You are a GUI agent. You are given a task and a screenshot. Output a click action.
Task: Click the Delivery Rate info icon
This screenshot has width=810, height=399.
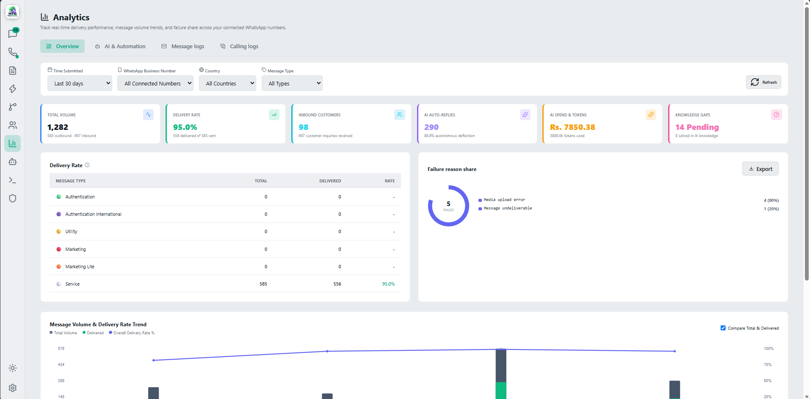[87, 165]
